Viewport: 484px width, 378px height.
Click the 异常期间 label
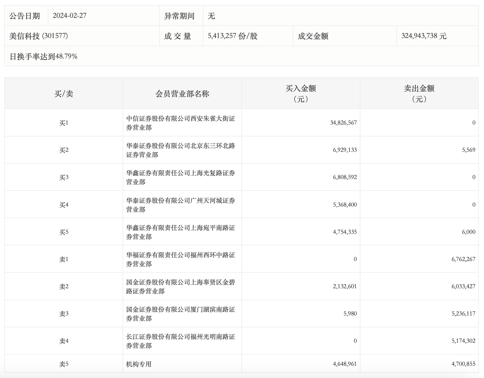click(179, 16)
